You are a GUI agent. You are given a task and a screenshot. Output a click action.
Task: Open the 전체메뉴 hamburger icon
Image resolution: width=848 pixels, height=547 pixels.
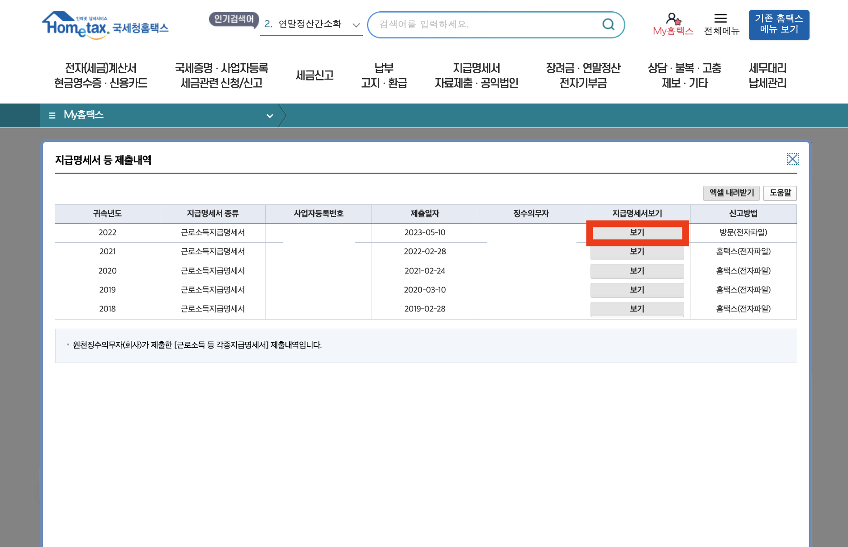click(720, 19)
